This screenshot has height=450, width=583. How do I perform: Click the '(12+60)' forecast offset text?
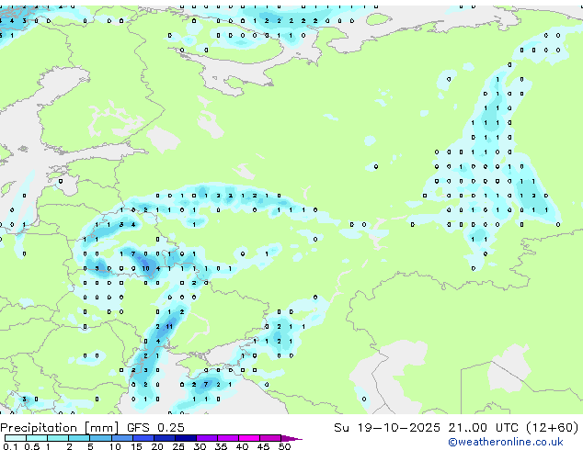point(553,428)
